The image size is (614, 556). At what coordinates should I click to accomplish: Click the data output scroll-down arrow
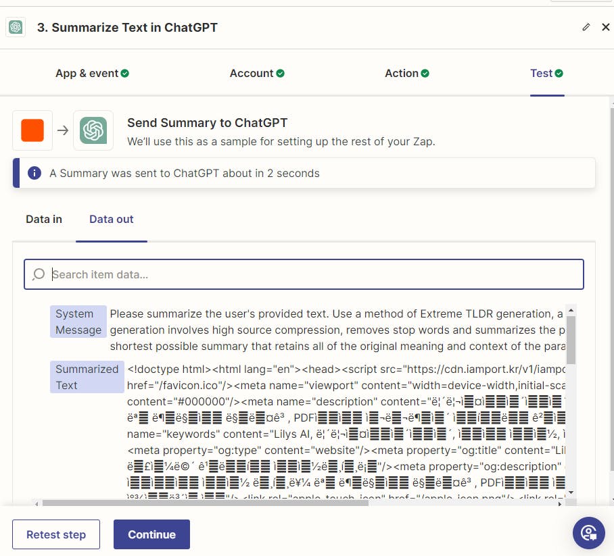click(571, 492)
